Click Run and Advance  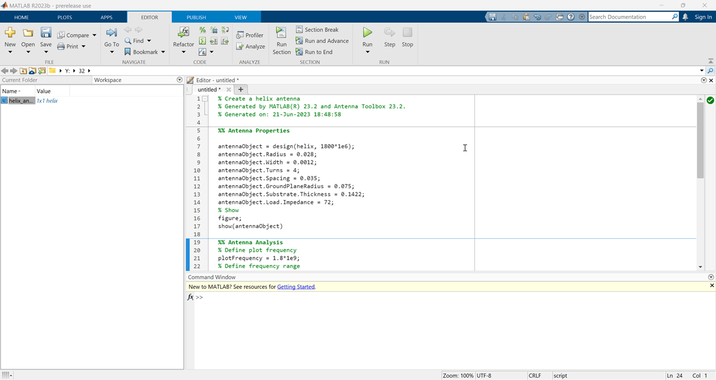pos(322,41)
